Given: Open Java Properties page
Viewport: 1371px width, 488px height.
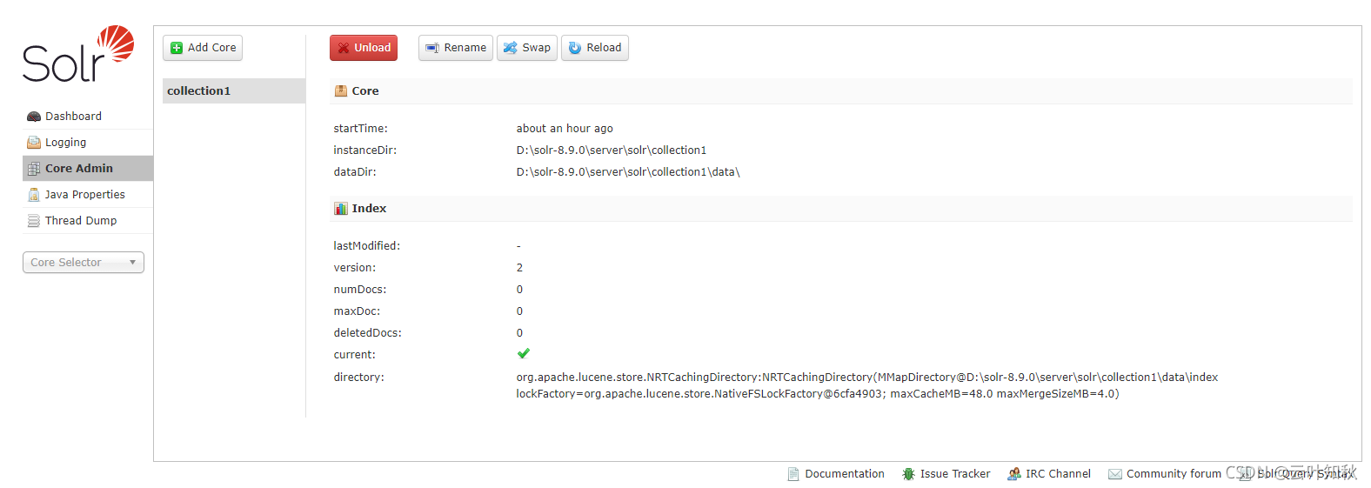Looking at the screenshot, I should click(88, 195).
